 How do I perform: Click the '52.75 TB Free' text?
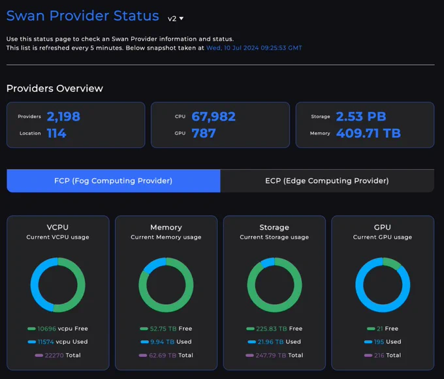coord(171,329)
